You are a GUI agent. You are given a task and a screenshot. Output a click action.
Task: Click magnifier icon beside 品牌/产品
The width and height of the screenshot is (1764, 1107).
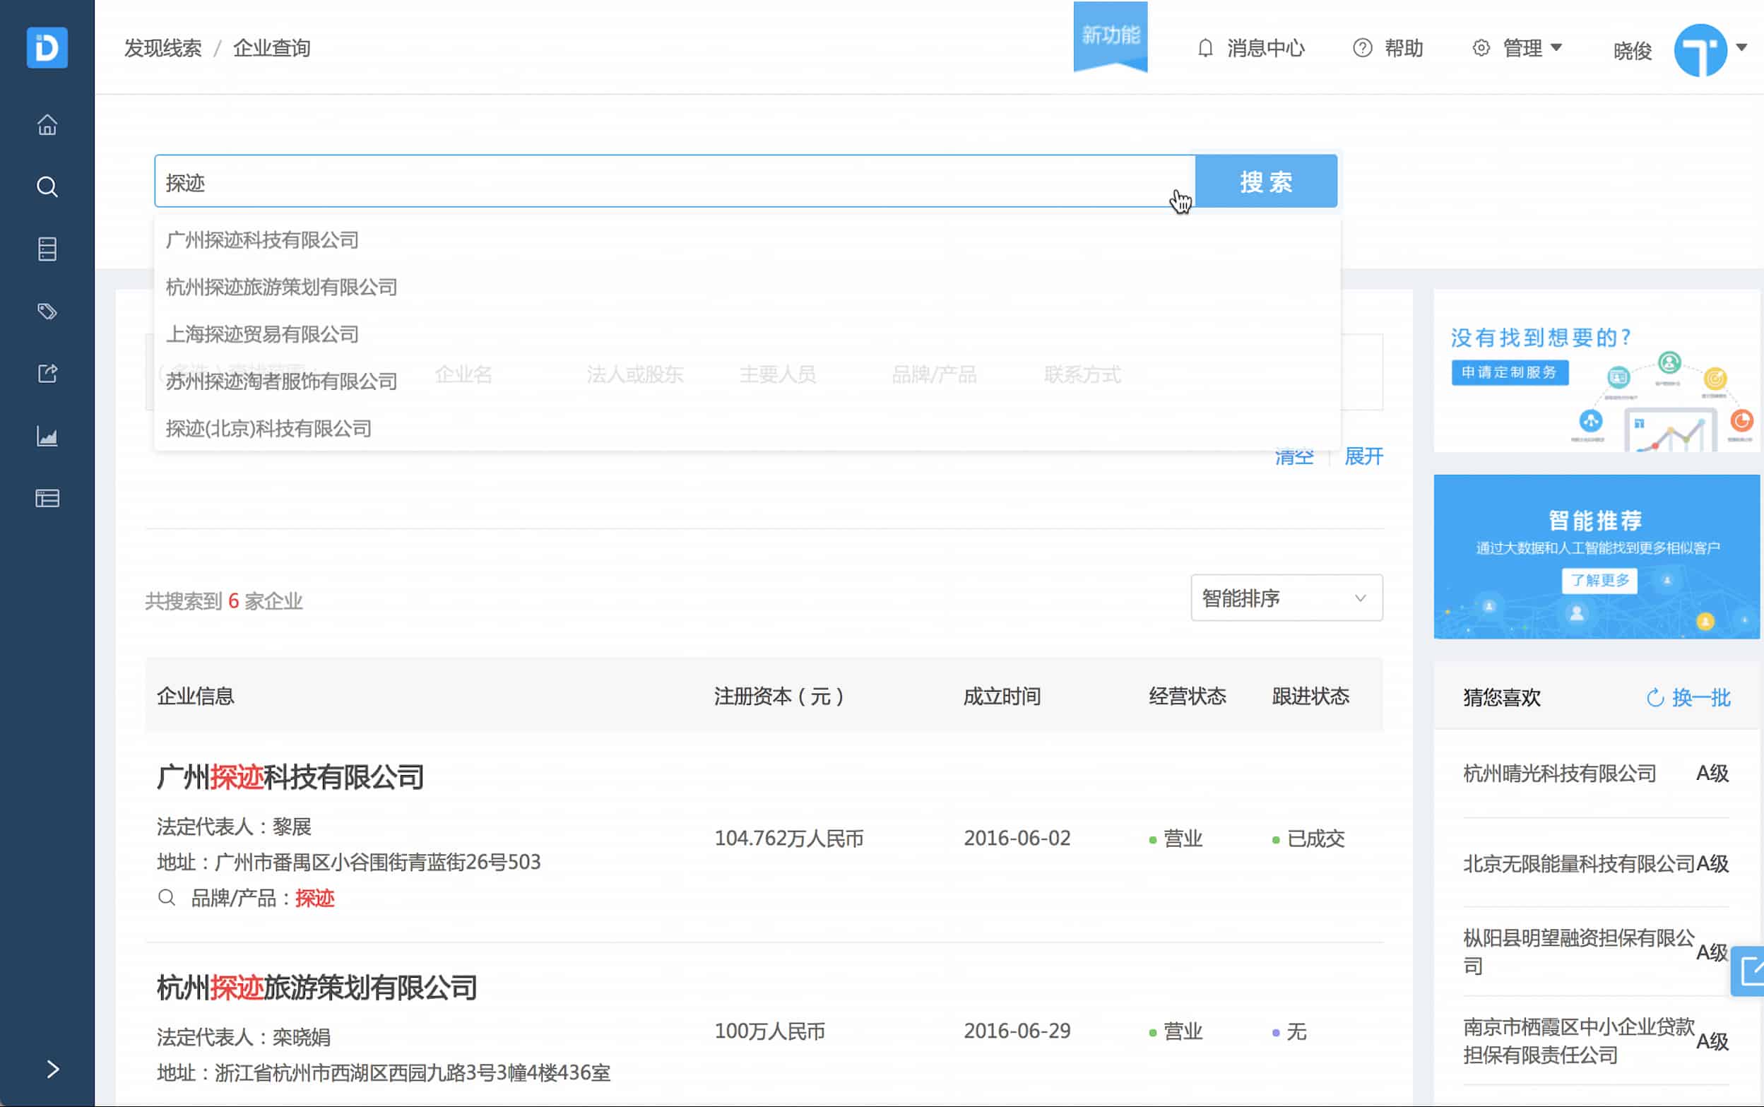tap(166, 898)
